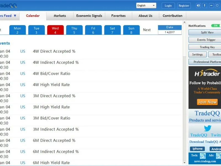Screen dimensions: 221x166
Task: Open the Twitter bird icon
Action: [x=208, y=128]
